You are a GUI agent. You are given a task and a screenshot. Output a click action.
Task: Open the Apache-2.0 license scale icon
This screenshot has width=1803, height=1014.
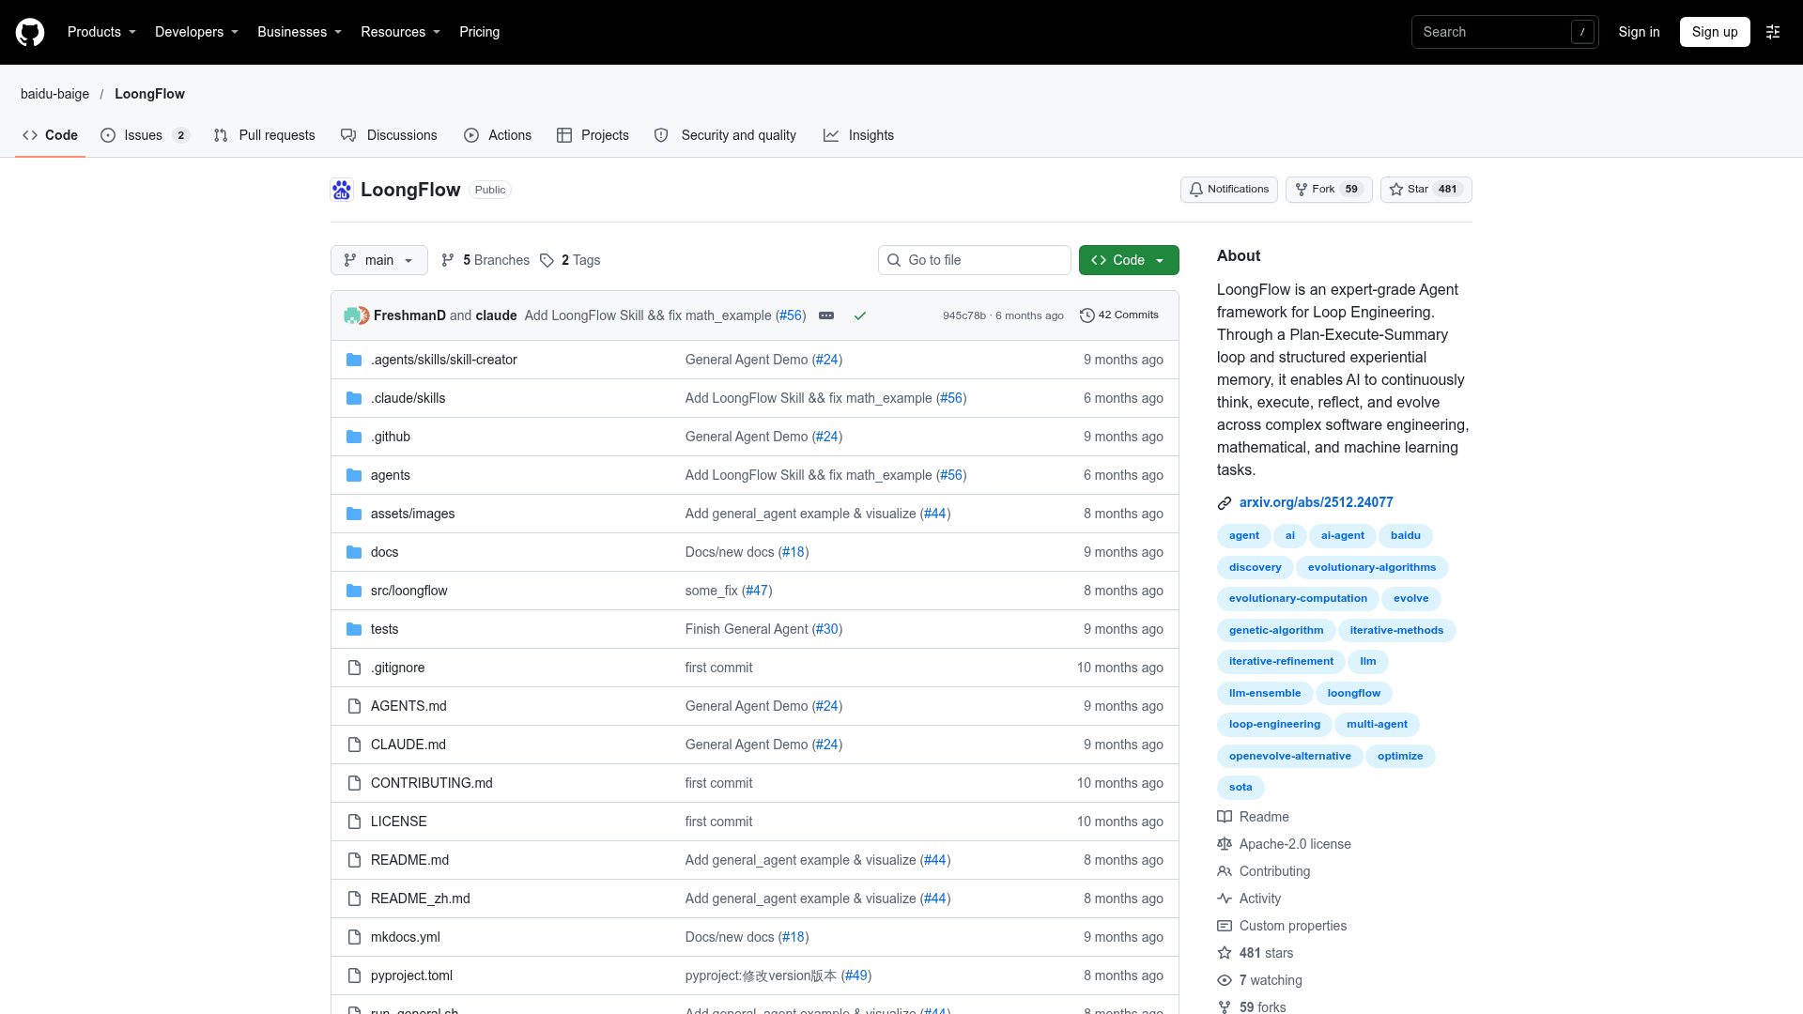(1225, 844)
